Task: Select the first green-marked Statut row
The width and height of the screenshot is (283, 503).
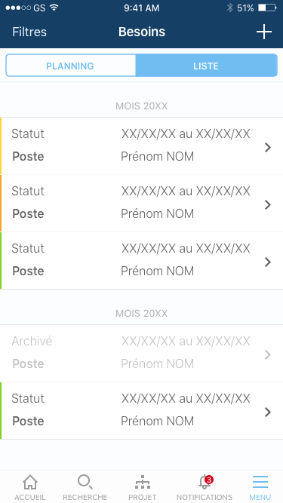Action: click(142, 260)
